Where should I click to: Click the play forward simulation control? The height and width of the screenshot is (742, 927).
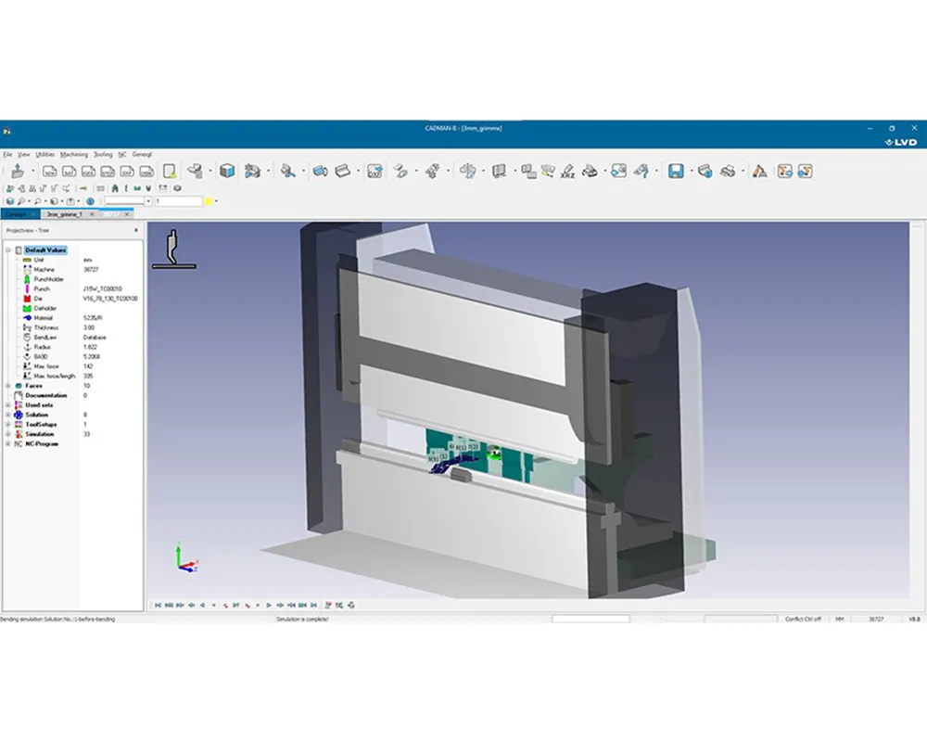(269, 606)
